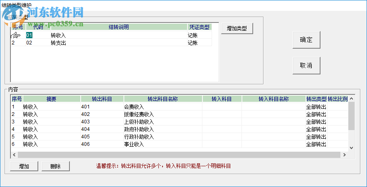Select account code 406 cell
The width and height of the screenshot is (367, 187).
102,144
